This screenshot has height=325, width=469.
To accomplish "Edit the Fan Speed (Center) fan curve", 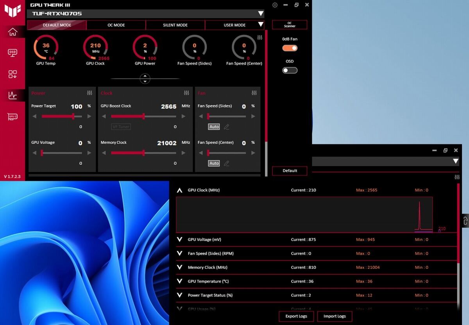I will point(226,163).
